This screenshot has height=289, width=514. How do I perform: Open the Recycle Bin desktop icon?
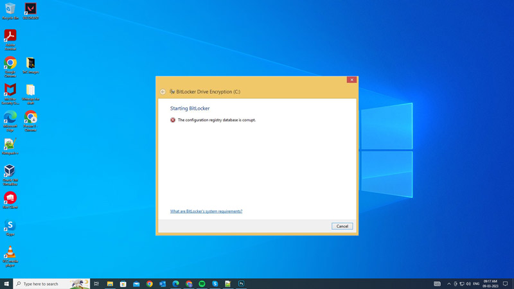tap(10, 11)
